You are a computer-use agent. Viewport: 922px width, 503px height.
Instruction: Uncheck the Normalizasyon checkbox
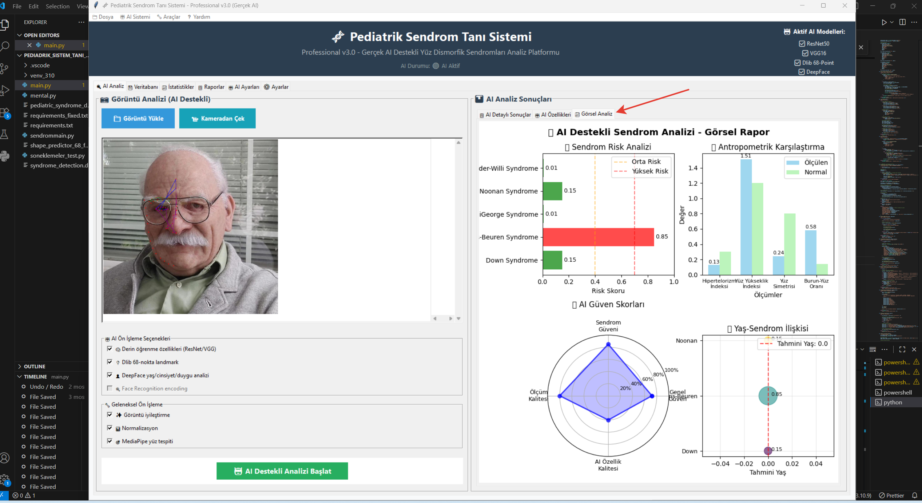(x=110, y=428)
